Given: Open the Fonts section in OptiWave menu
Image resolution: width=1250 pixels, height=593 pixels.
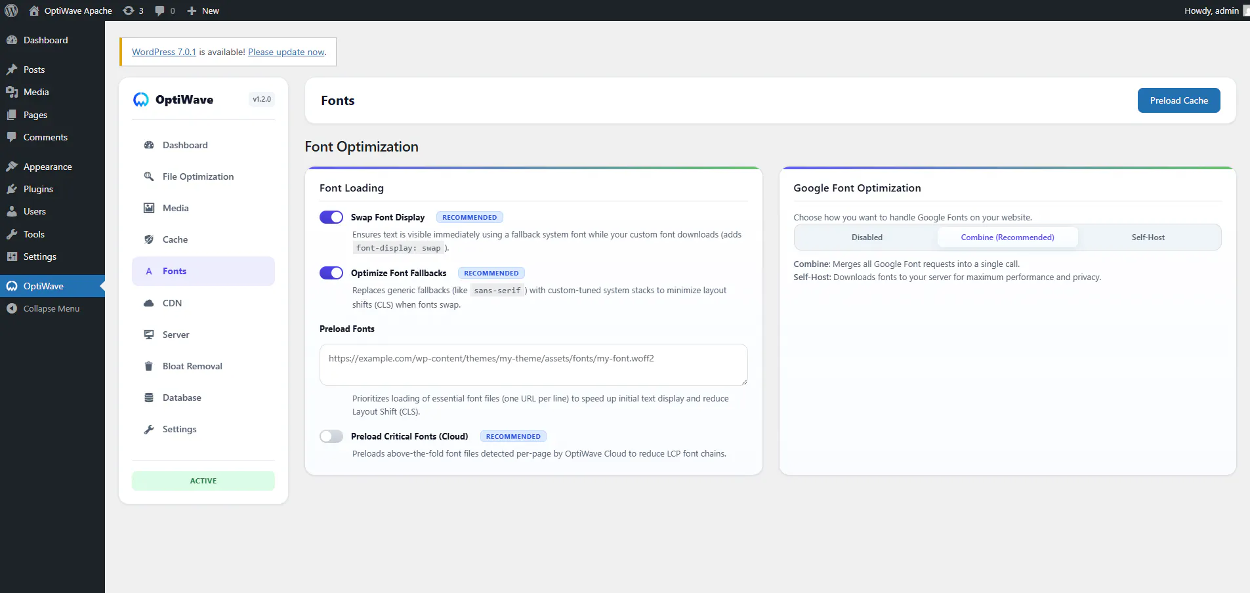Looking at the screenshot, I should click(203, 271).
